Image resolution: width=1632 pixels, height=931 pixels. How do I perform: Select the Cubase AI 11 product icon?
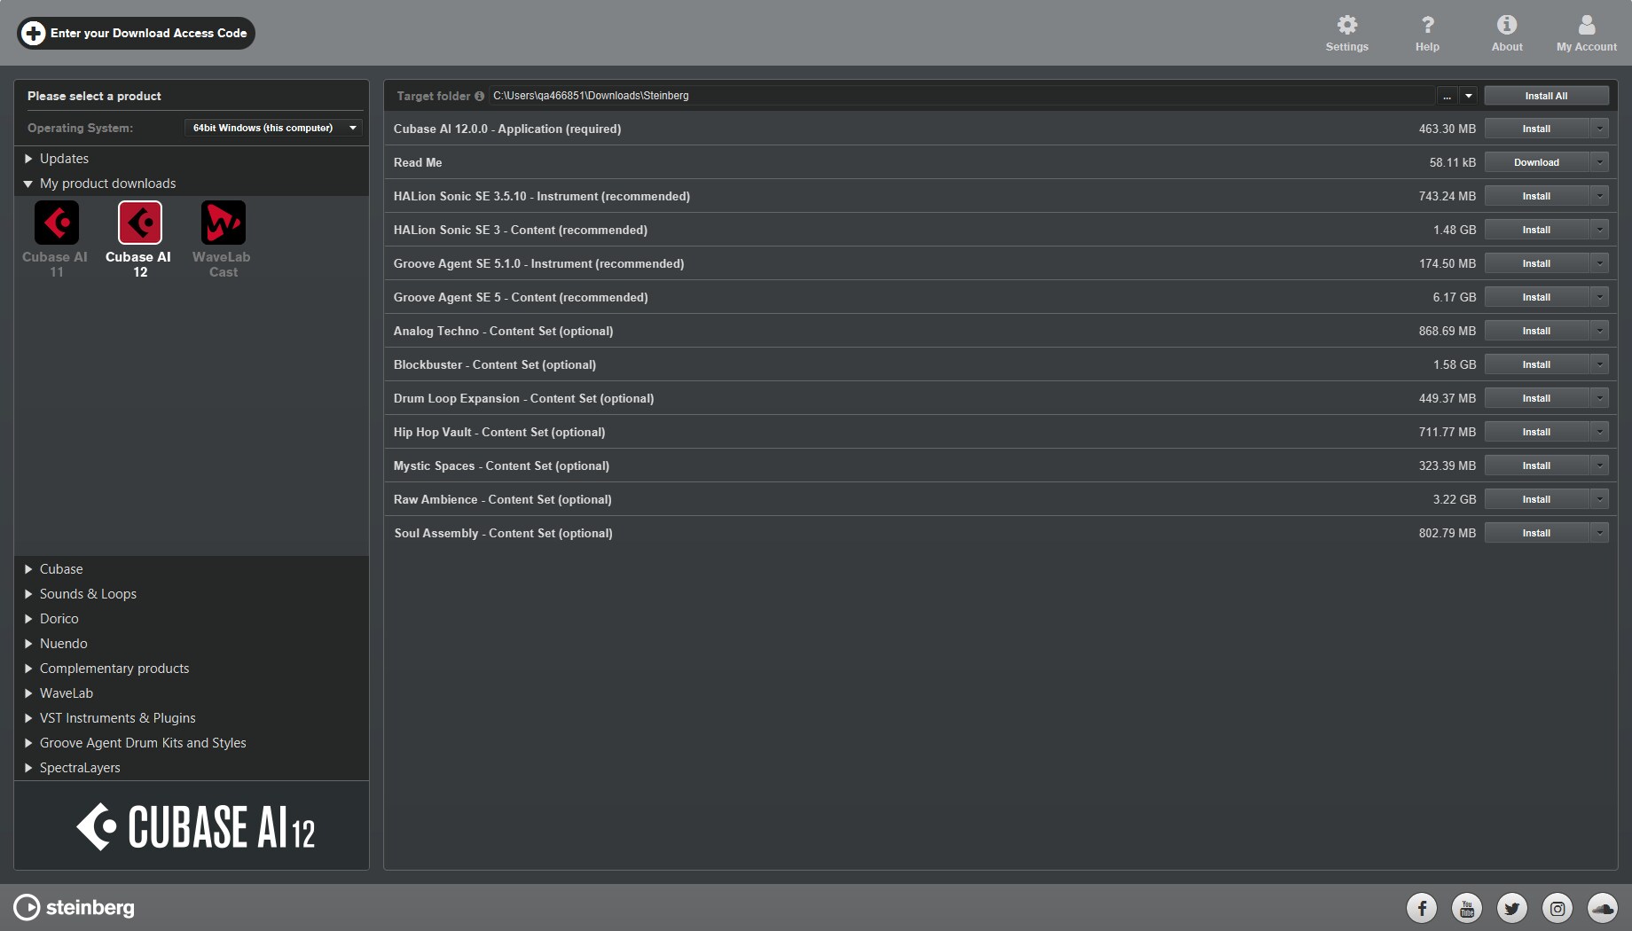[x=56, y=223]
